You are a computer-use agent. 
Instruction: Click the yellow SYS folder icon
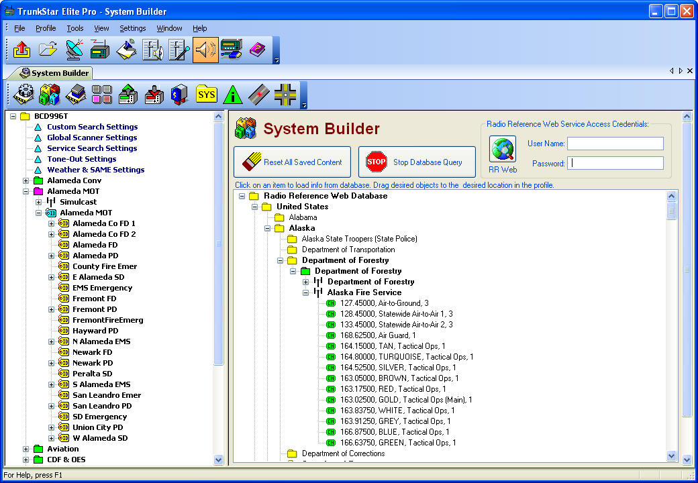207,95
